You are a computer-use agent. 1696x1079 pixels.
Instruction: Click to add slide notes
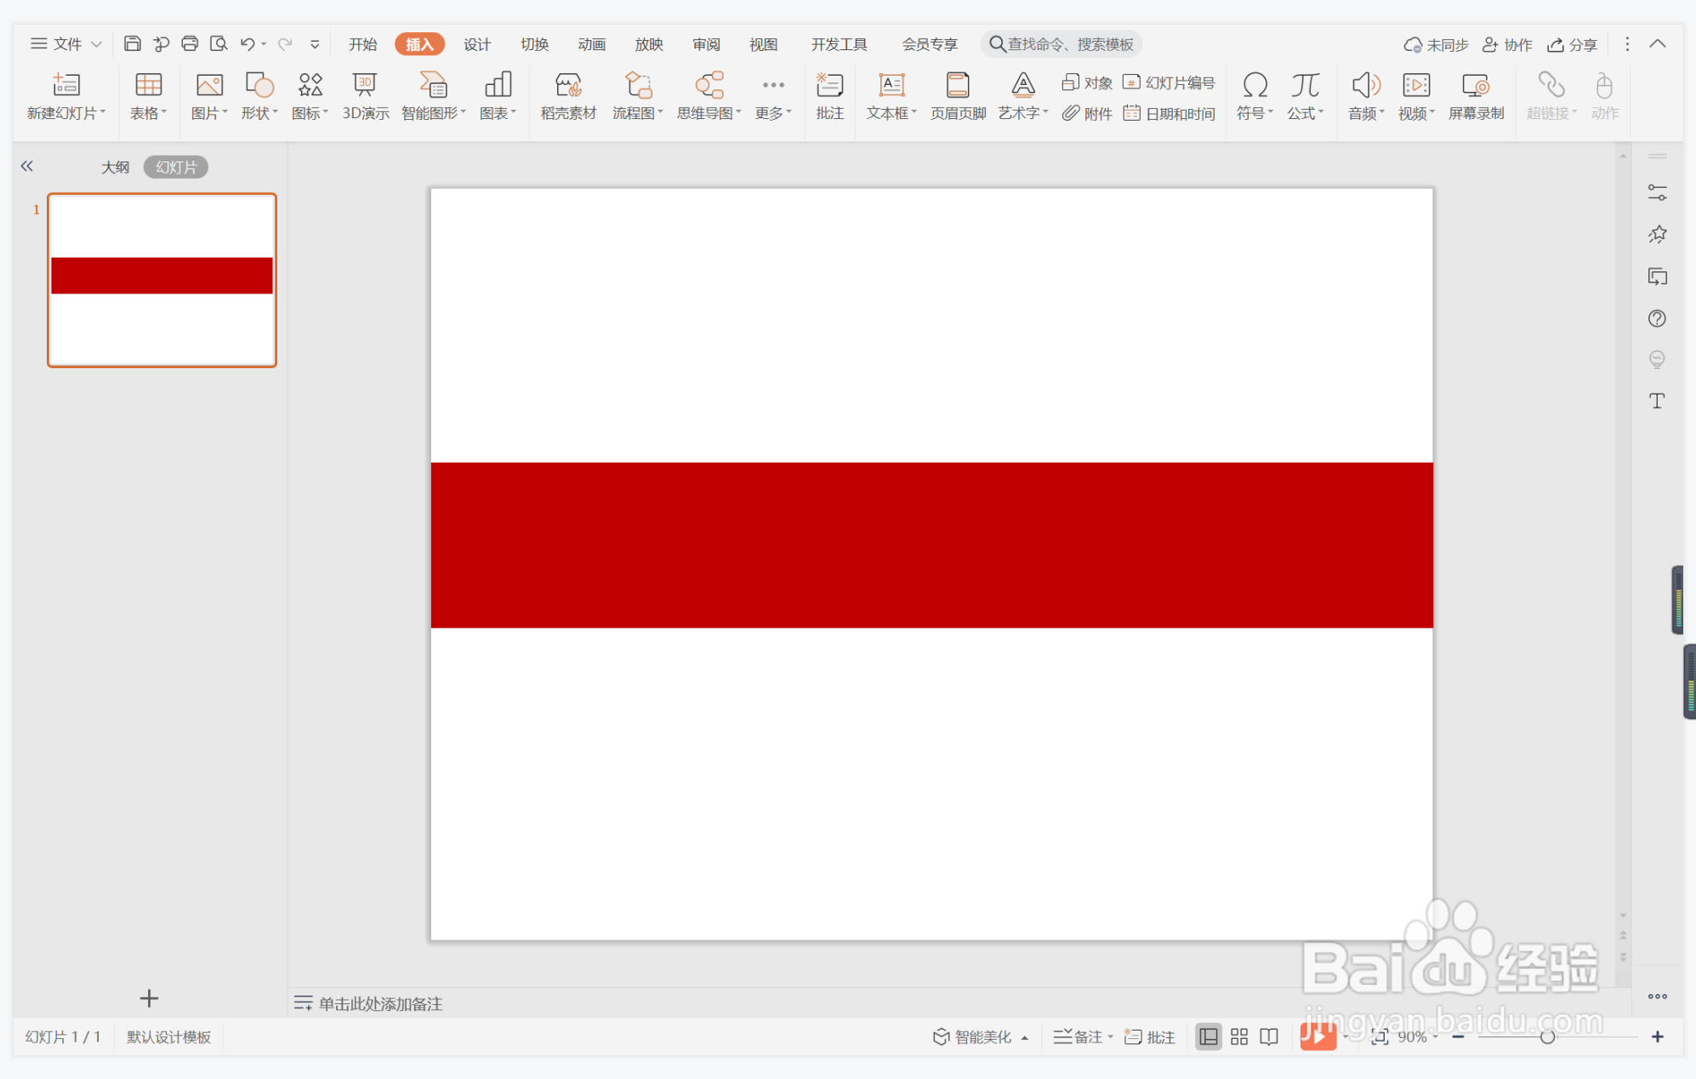point(380,1003)
